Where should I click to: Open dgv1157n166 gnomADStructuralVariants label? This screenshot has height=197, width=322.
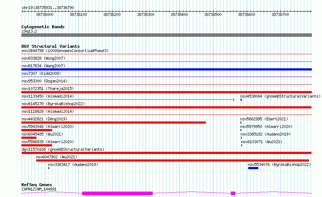point(63,149)
